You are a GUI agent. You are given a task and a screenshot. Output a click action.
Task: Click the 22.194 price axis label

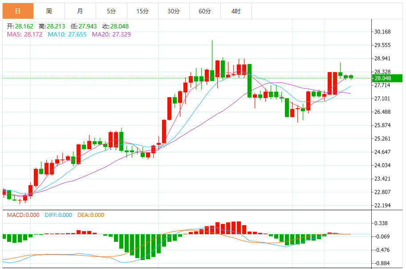coord(382,205)
